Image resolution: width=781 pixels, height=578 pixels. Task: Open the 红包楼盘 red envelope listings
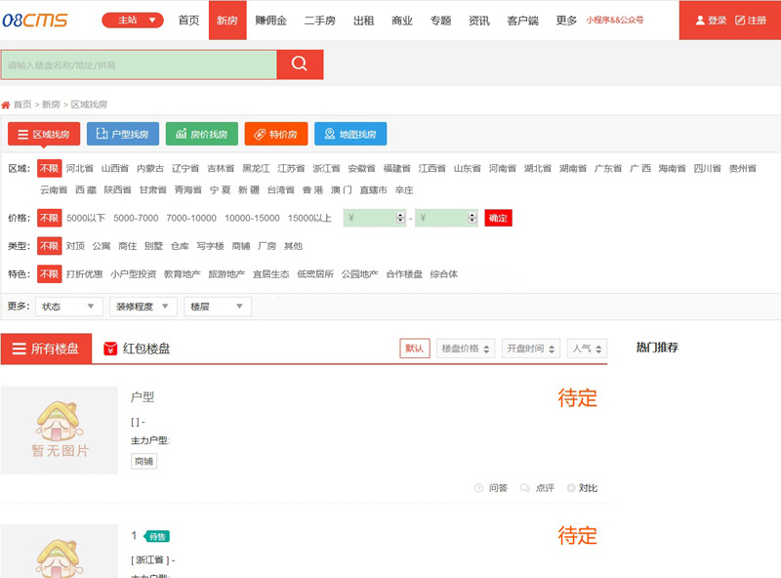coord(137,349)
